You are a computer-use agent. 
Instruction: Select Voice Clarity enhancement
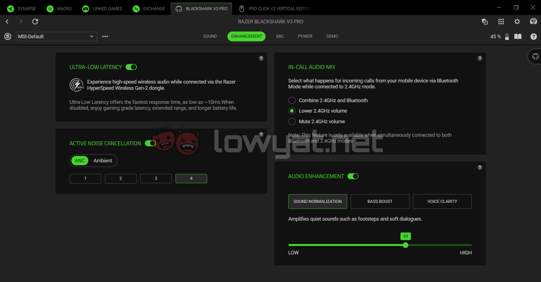click(x=442, y=202)
